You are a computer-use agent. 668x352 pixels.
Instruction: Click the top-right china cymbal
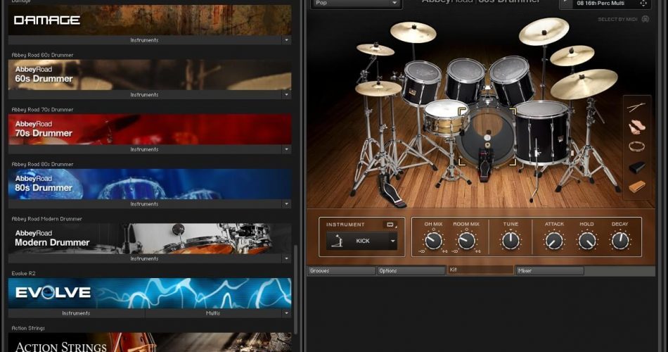(544, 31)
